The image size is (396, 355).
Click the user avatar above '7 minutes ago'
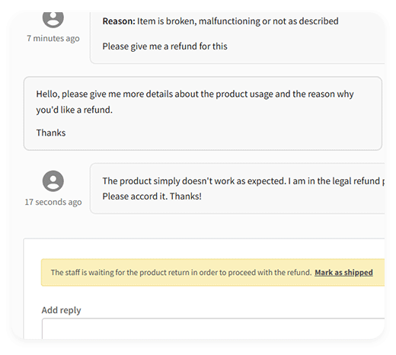(x=53, y=20)
